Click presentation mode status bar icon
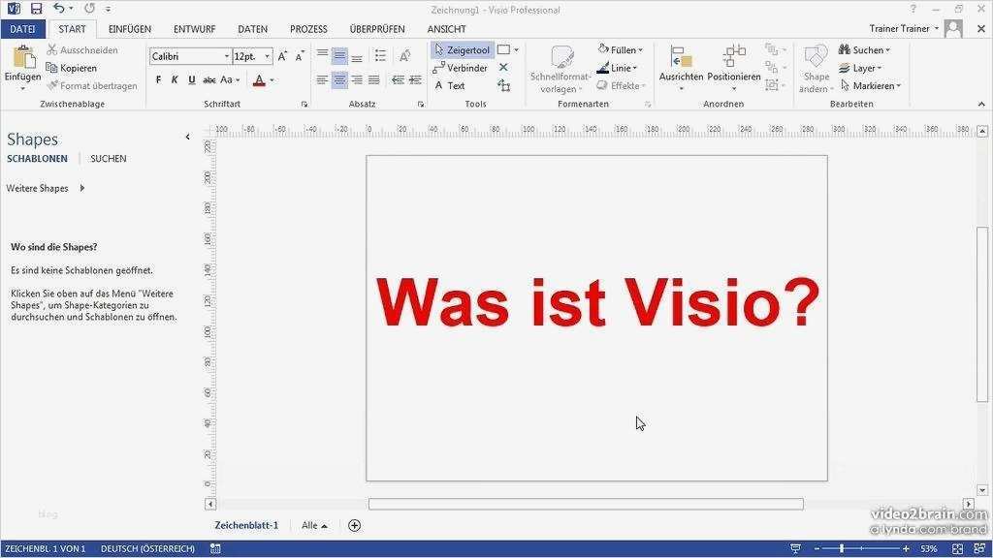 (795, 548)
